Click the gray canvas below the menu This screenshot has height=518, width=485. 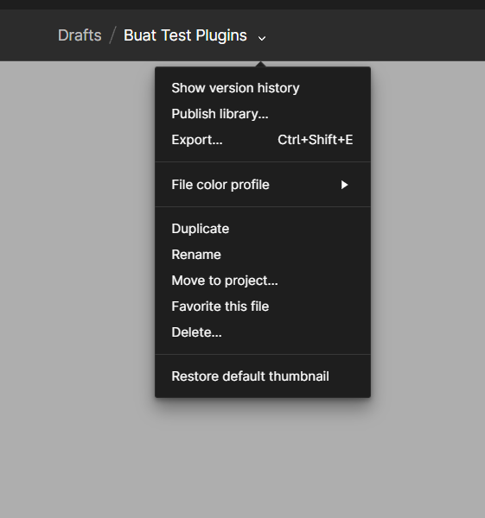click(x=263, y=459)
